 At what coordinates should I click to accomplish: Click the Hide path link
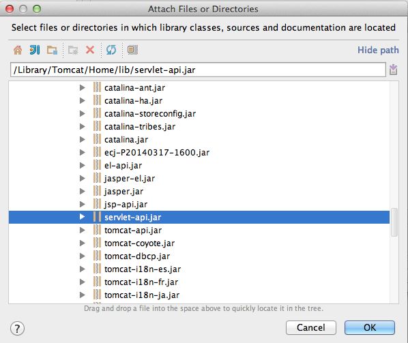click(378, 50)
